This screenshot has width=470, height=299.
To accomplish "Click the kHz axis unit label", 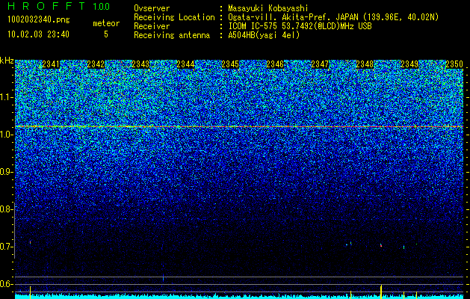I will coord(7,61).
